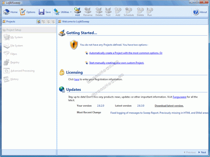The width and height of the screenshot is (210, 157).
Task: Open the About help icon
Action: (x=199, y=12)
